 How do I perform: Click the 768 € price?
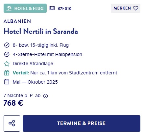coord(13,103)
